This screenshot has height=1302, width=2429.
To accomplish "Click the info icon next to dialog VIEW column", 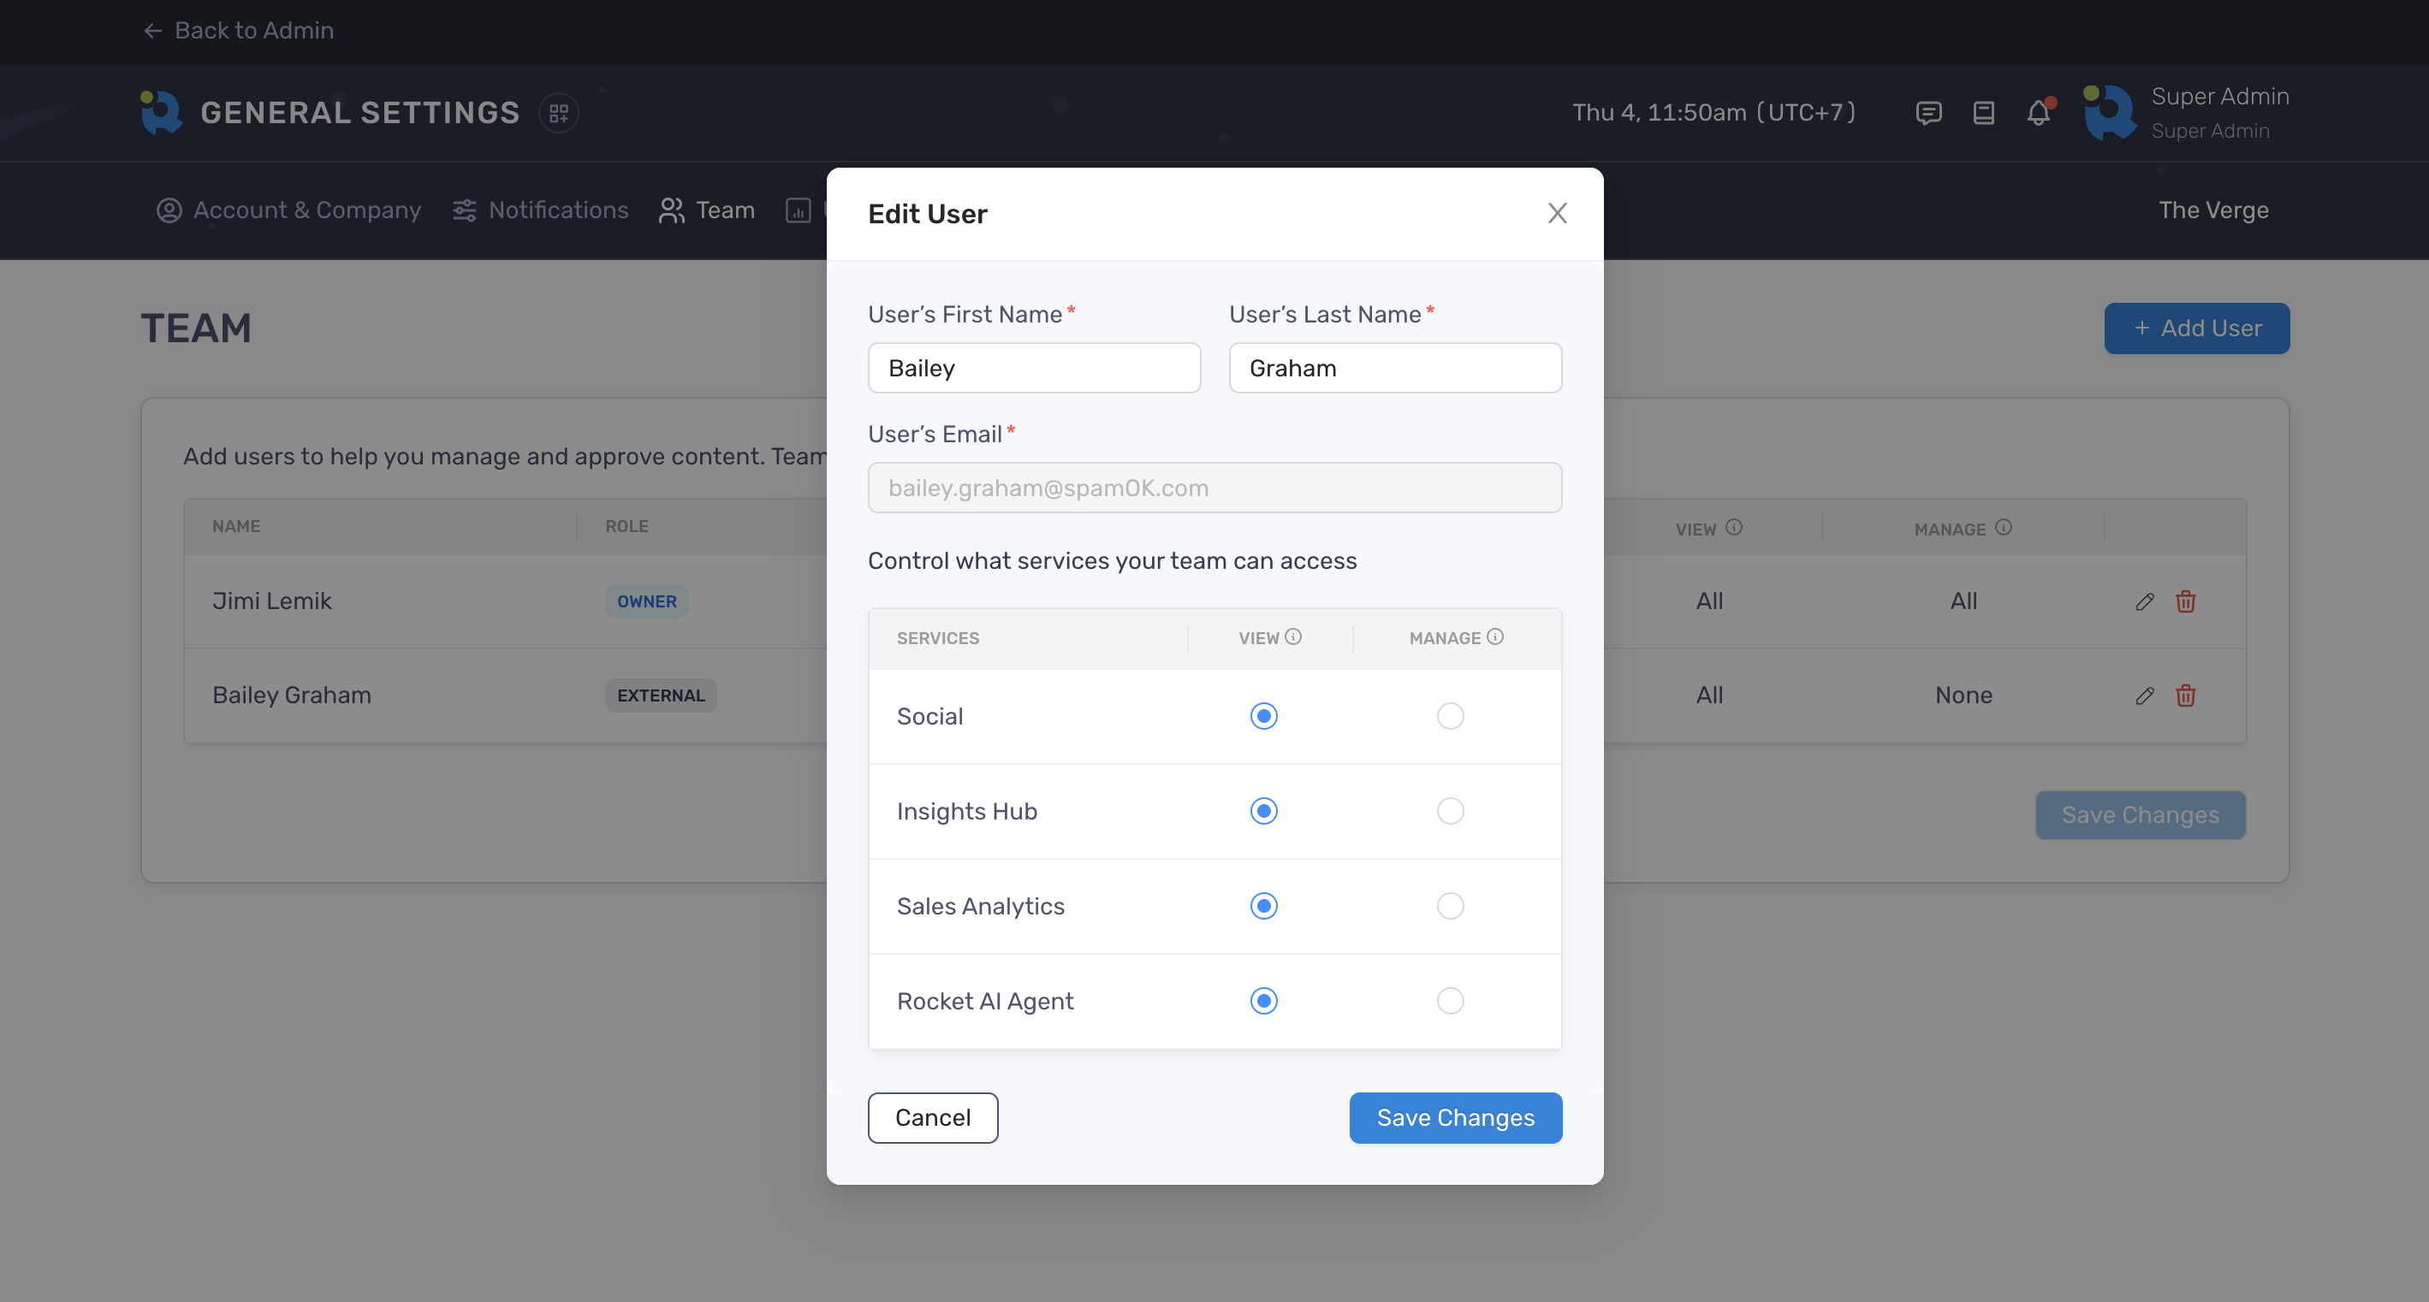I will click(x=1294, y=637).
